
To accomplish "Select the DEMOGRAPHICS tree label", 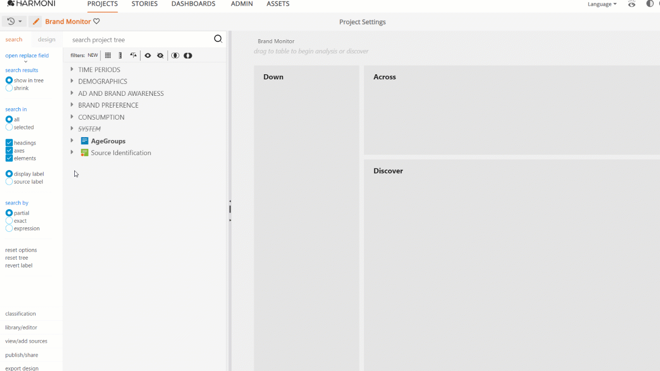I will click(103, 81).
